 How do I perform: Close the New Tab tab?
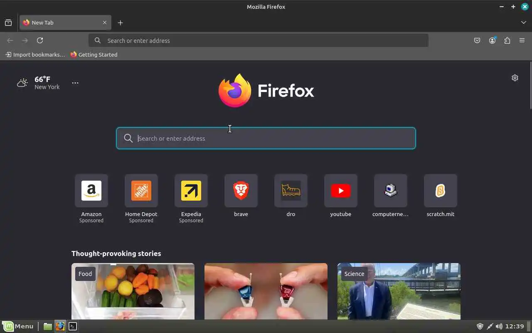pyautogui.click(x=105, y=22)
